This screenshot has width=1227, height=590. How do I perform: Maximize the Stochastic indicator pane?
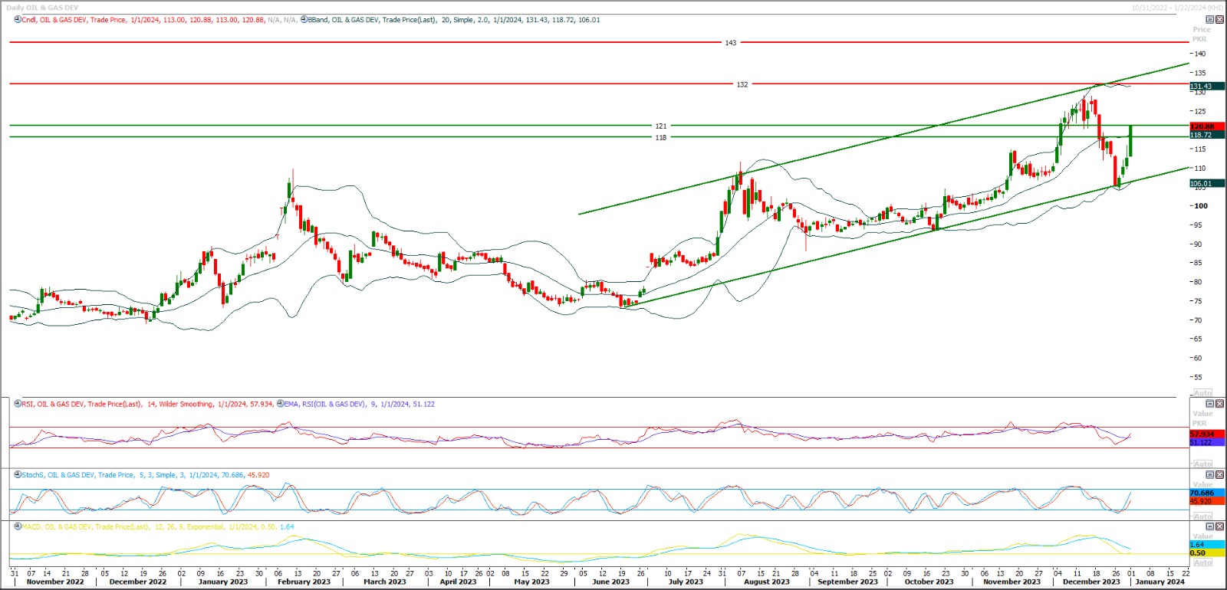[1210, 475]
